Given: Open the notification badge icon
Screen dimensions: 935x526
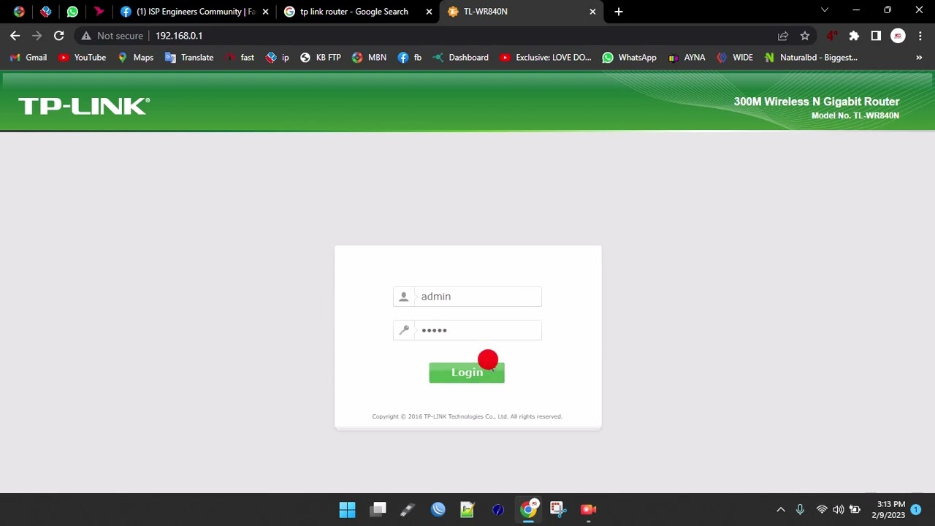Looking at the screenshot, I should coord(916,510).
